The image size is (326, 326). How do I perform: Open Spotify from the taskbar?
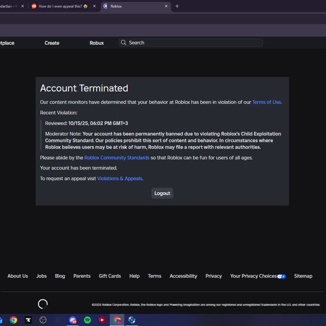(x=87, y=320)
